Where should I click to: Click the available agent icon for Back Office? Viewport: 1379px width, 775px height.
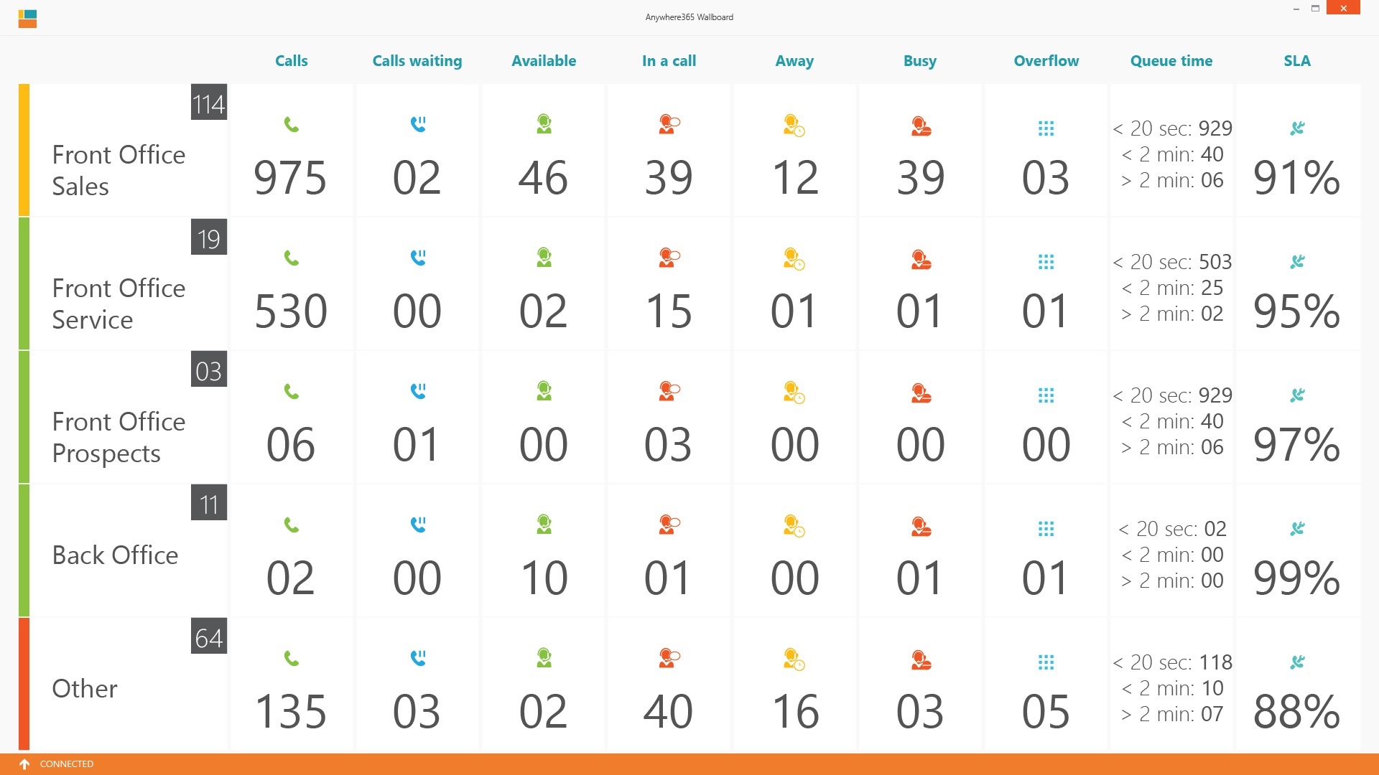click(544, 525)
